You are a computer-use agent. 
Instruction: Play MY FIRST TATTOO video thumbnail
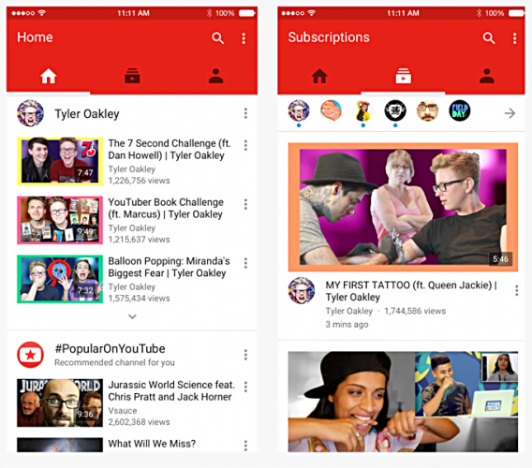point(403,207)
